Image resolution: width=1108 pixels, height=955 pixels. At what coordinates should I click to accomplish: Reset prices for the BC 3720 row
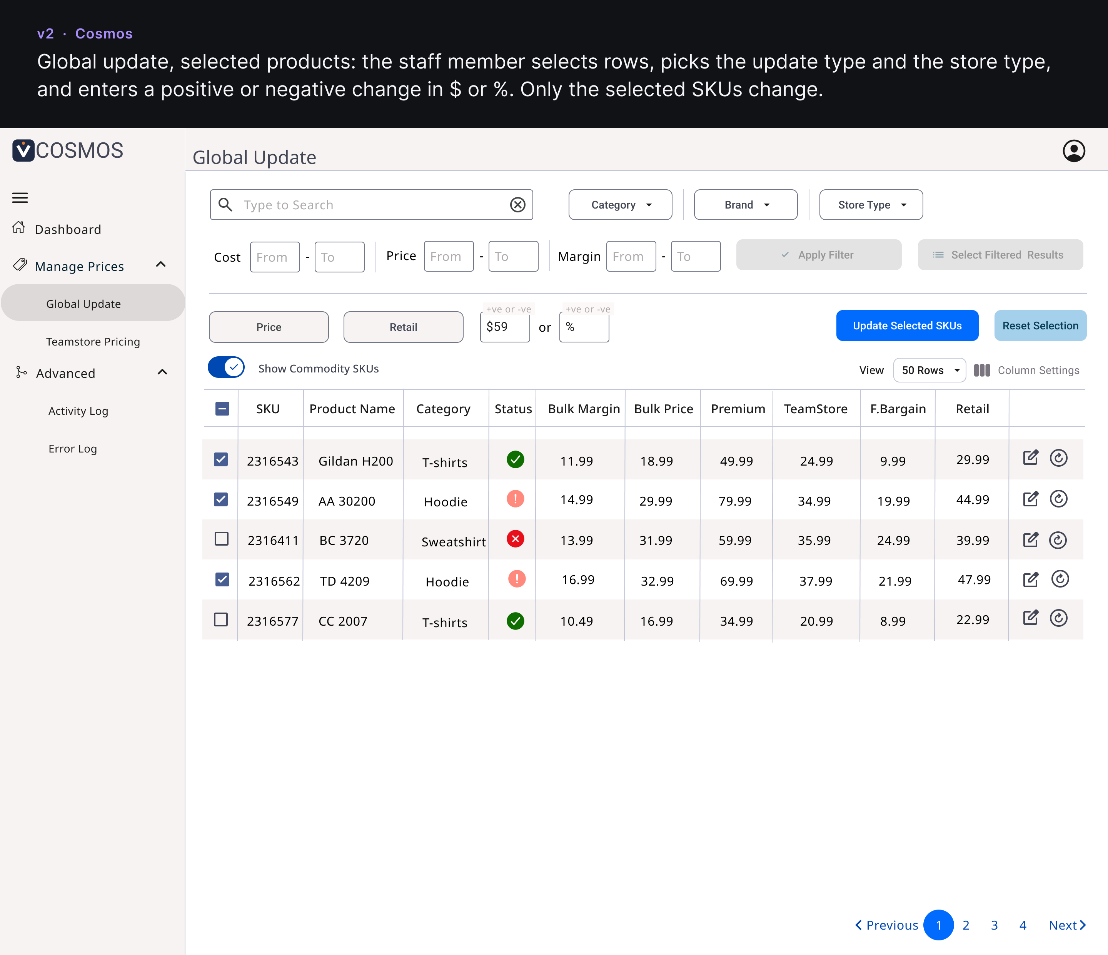click(1058, 540)
